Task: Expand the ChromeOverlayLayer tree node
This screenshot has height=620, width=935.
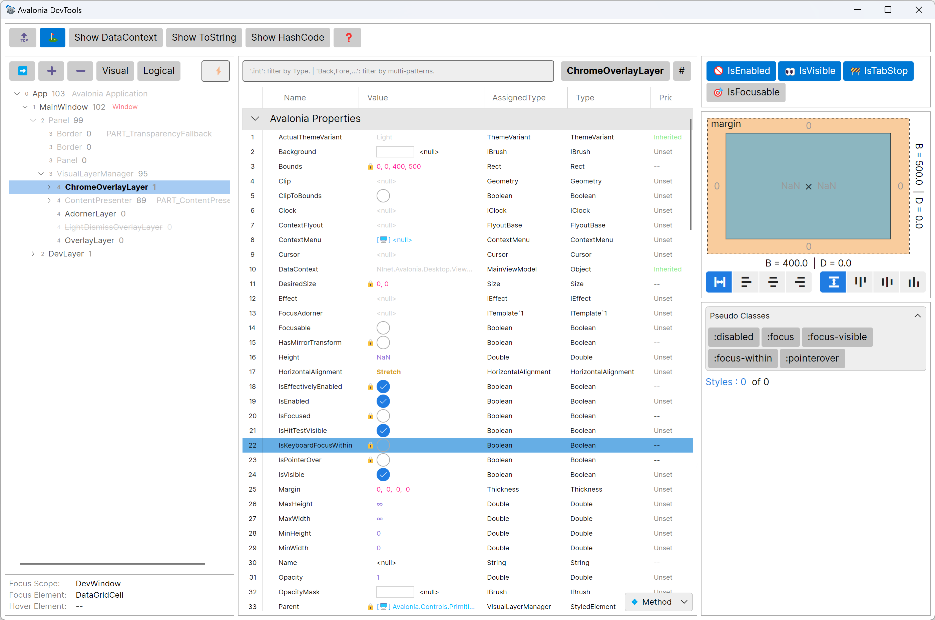Action: [49, 187]
